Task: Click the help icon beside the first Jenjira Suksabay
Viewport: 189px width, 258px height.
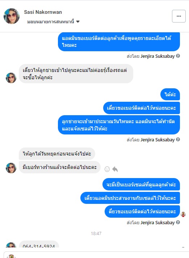Action: pos(178,56)
